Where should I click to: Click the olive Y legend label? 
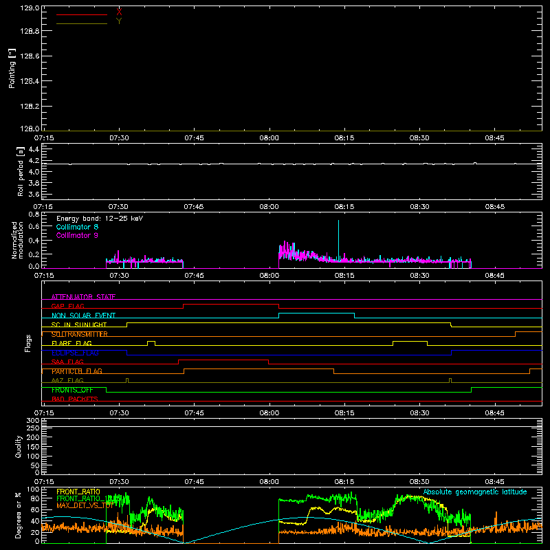pyautogui.click(x=119, y=21)
